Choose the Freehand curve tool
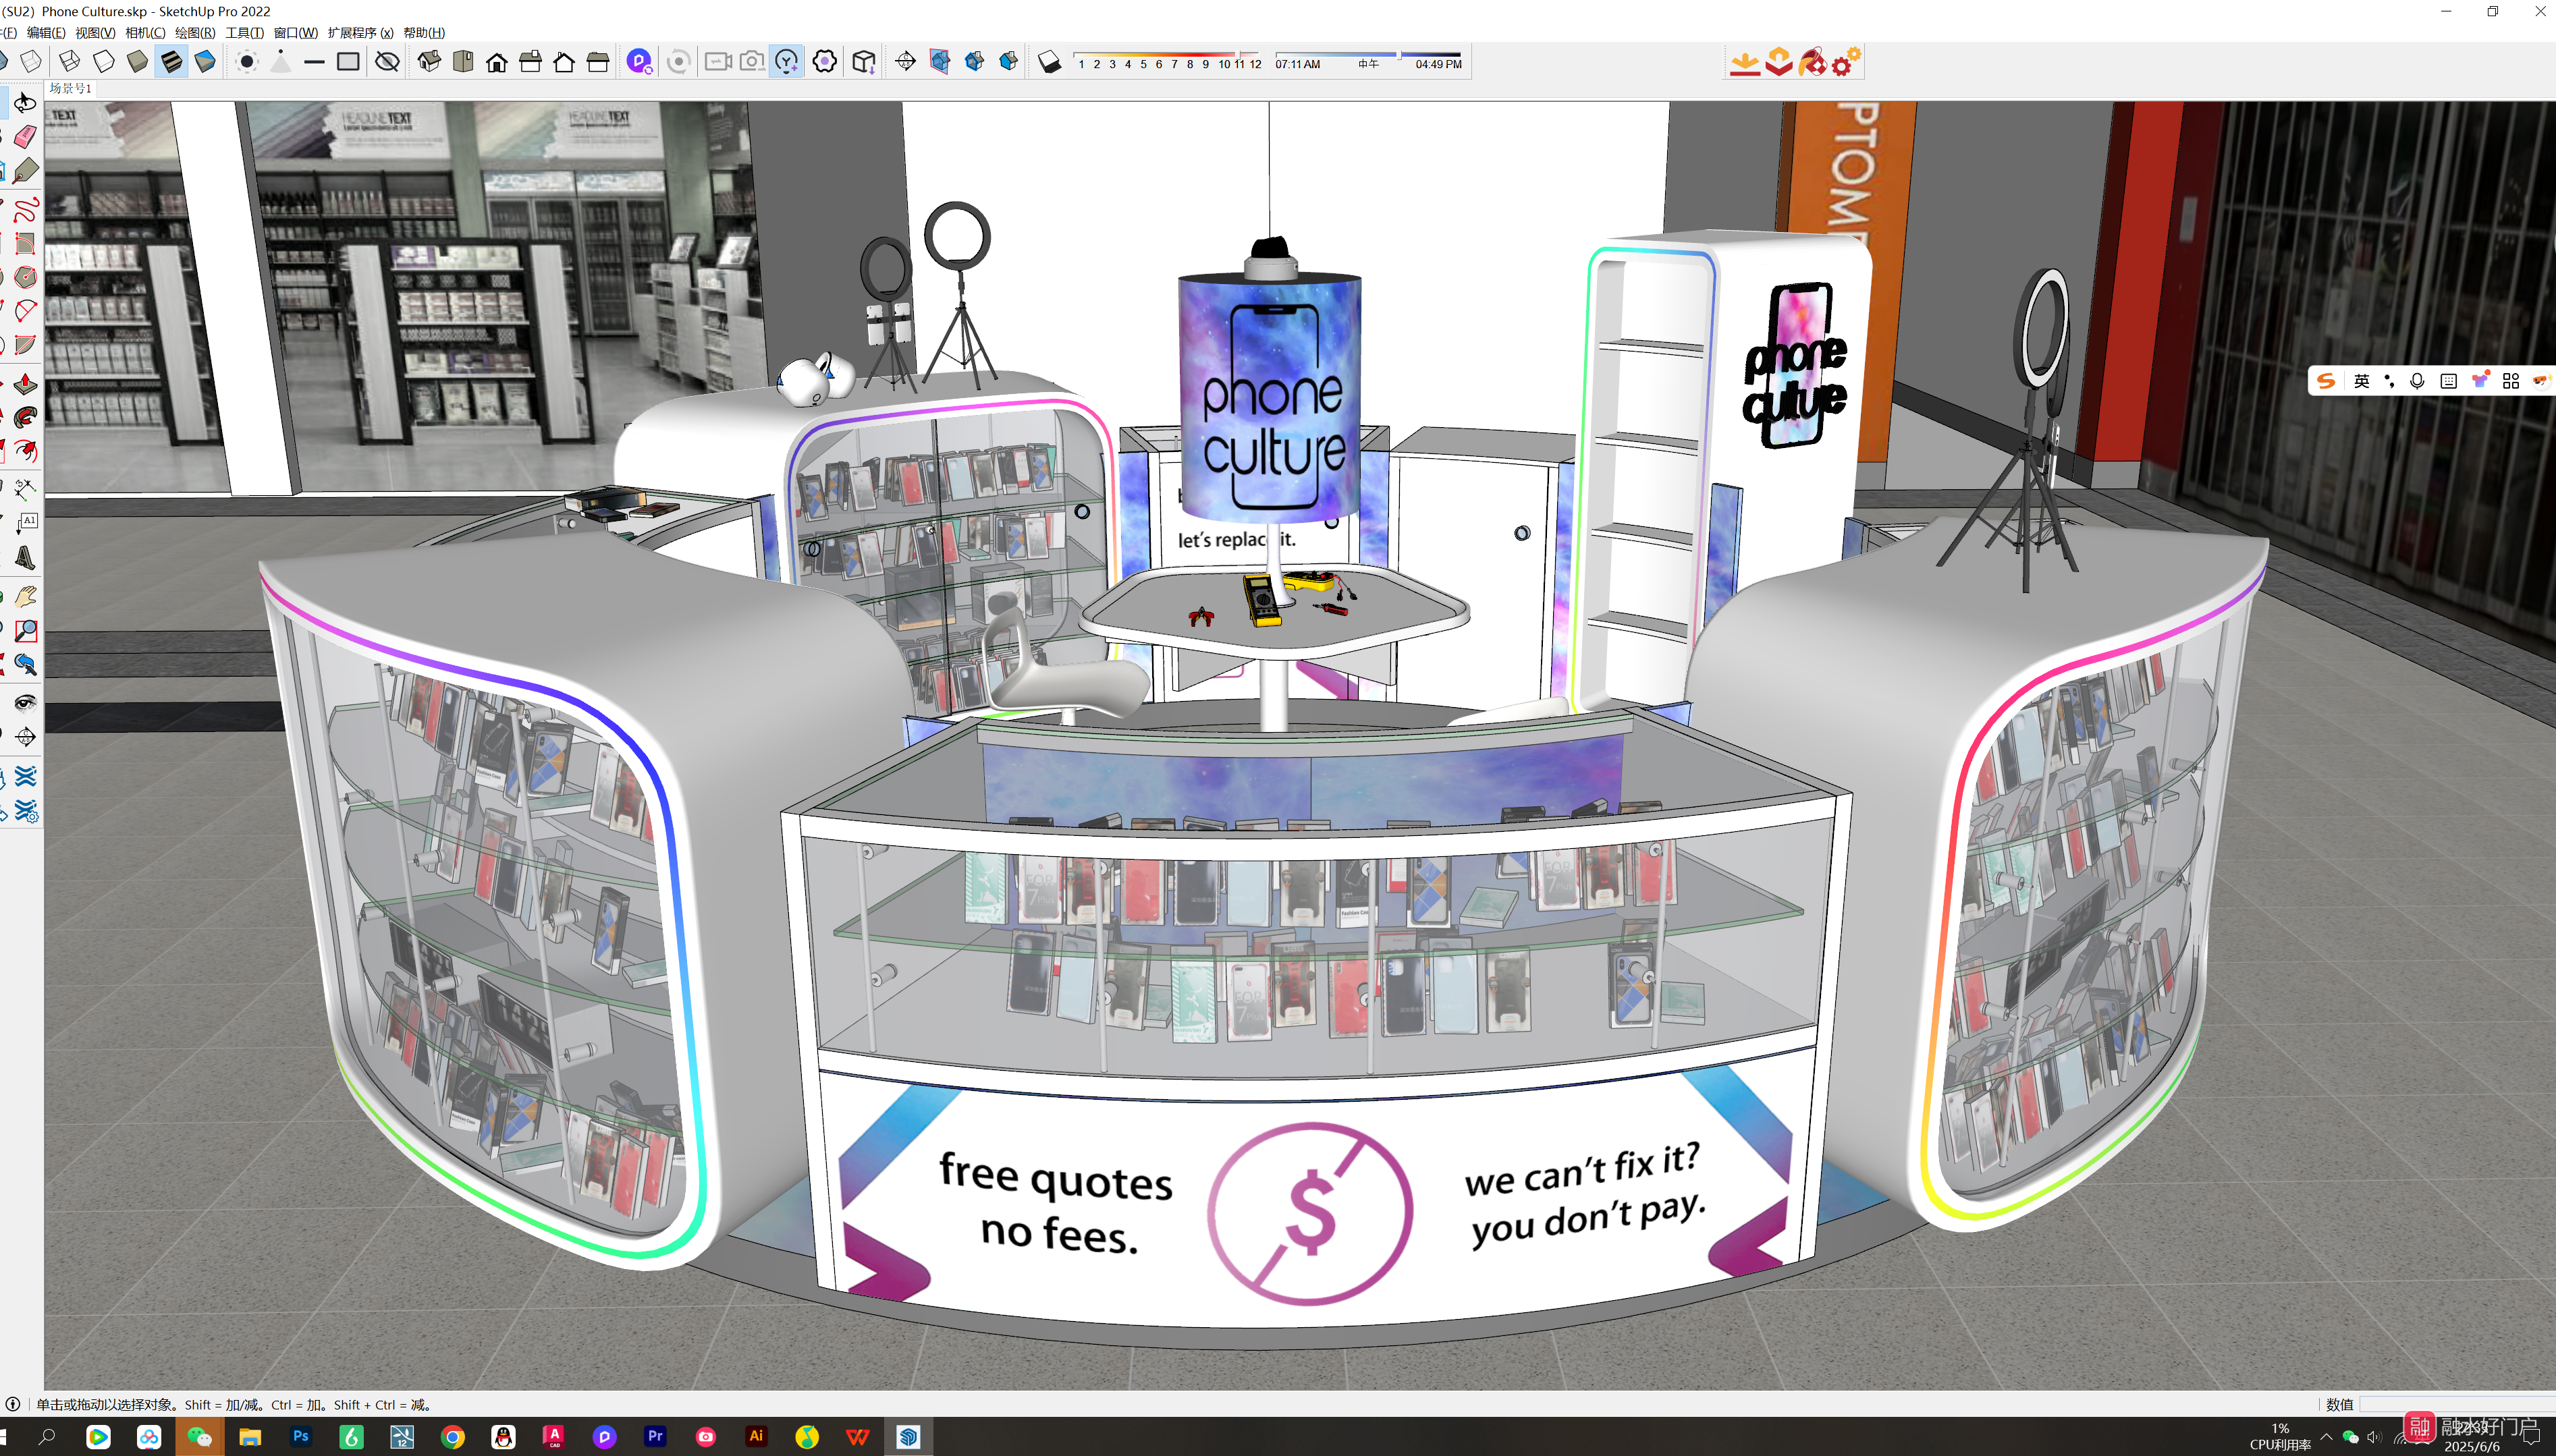The image size is (2556, 1456). pyautogui.click(x=25, y=209)
